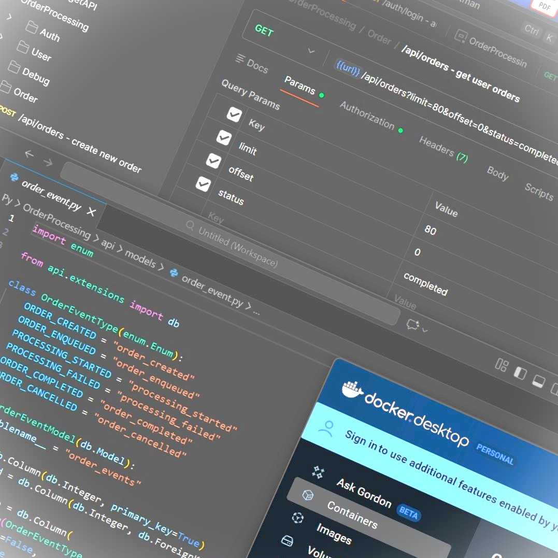Screen dimensions: 558x558
Task: Uncheck the status query param checkbox
Action: coord(203,184)
